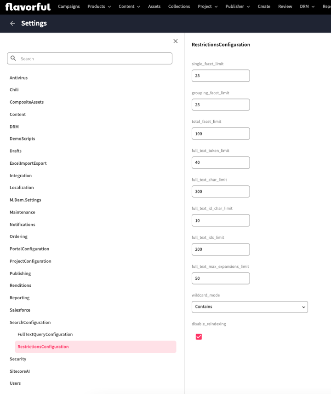Select the RestrictionsConfiguration item
The width and height of the screenshot is (331, 394).
43,347
